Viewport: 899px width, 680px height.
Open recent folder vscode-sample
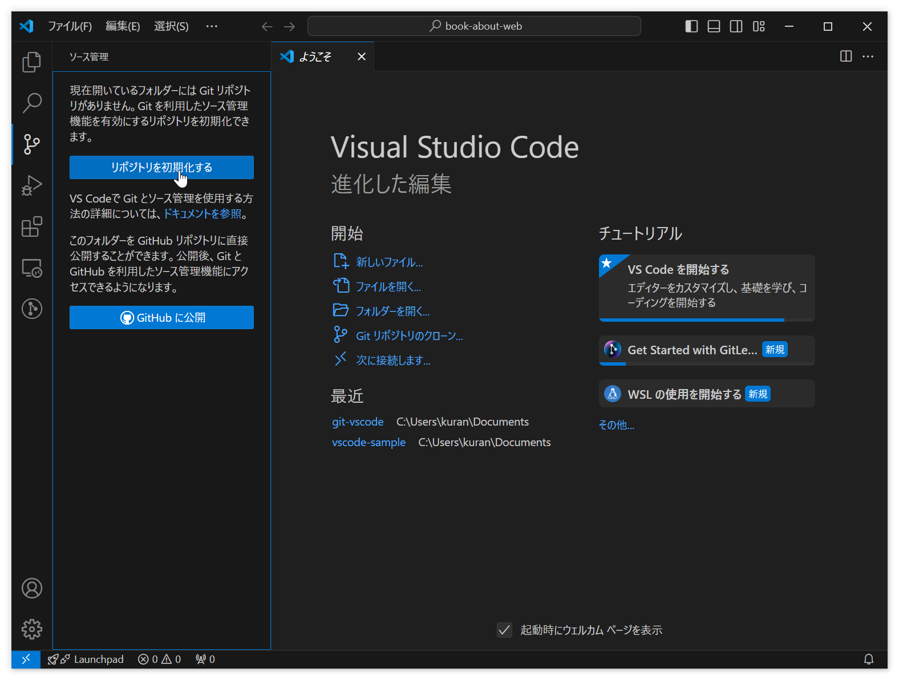[368, 443]
